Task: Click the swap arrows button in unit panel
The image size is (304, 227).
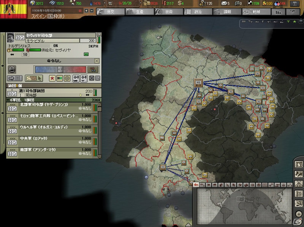Action: pyautogui.click(x=98, y=78)
